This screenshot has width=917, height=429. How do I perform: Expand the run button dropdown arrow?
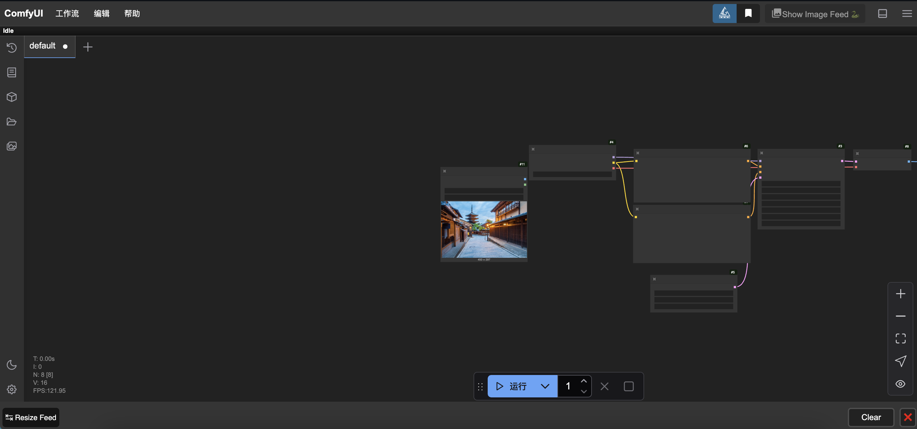[x=545, y=386]
